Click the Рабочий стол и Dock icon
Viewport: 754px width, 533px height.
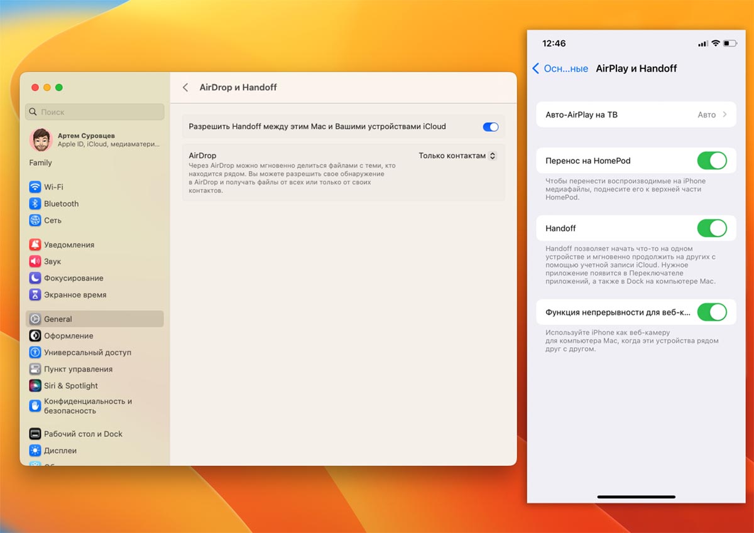point(35,434)
